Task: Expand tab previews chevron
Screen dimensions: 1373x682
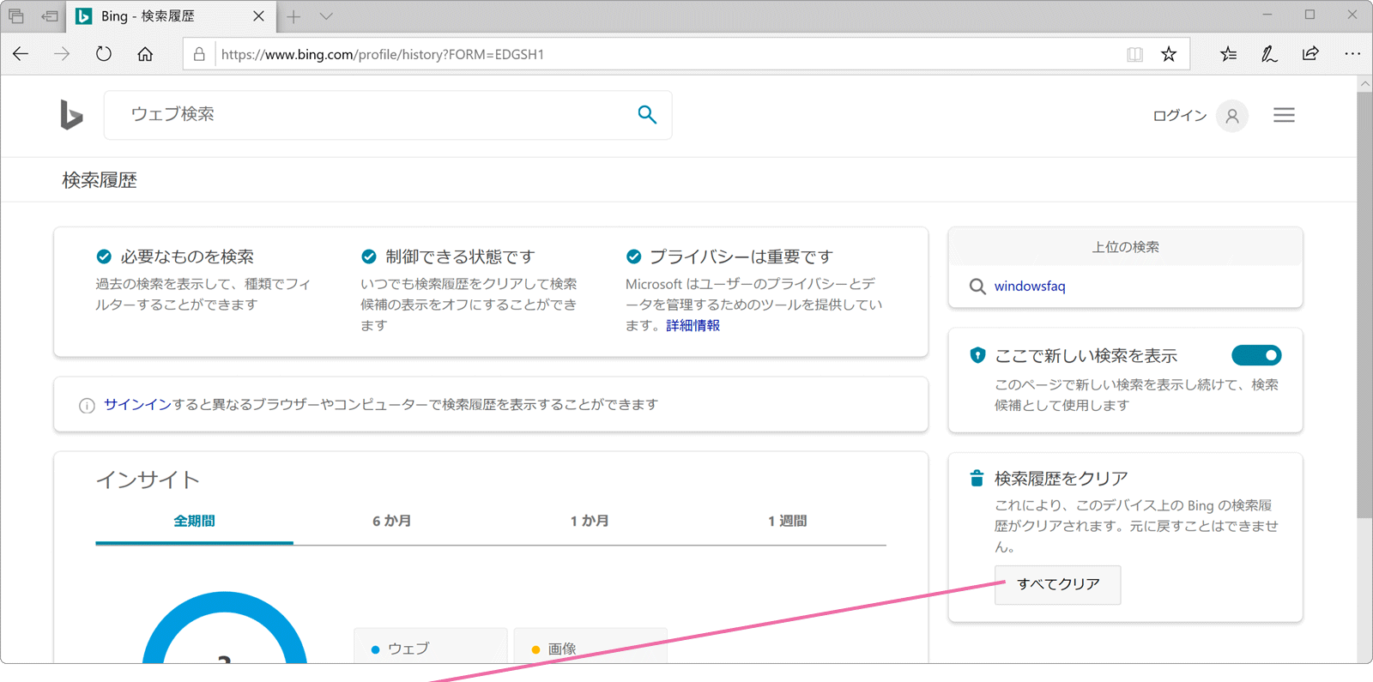Action: pos(326,16)
